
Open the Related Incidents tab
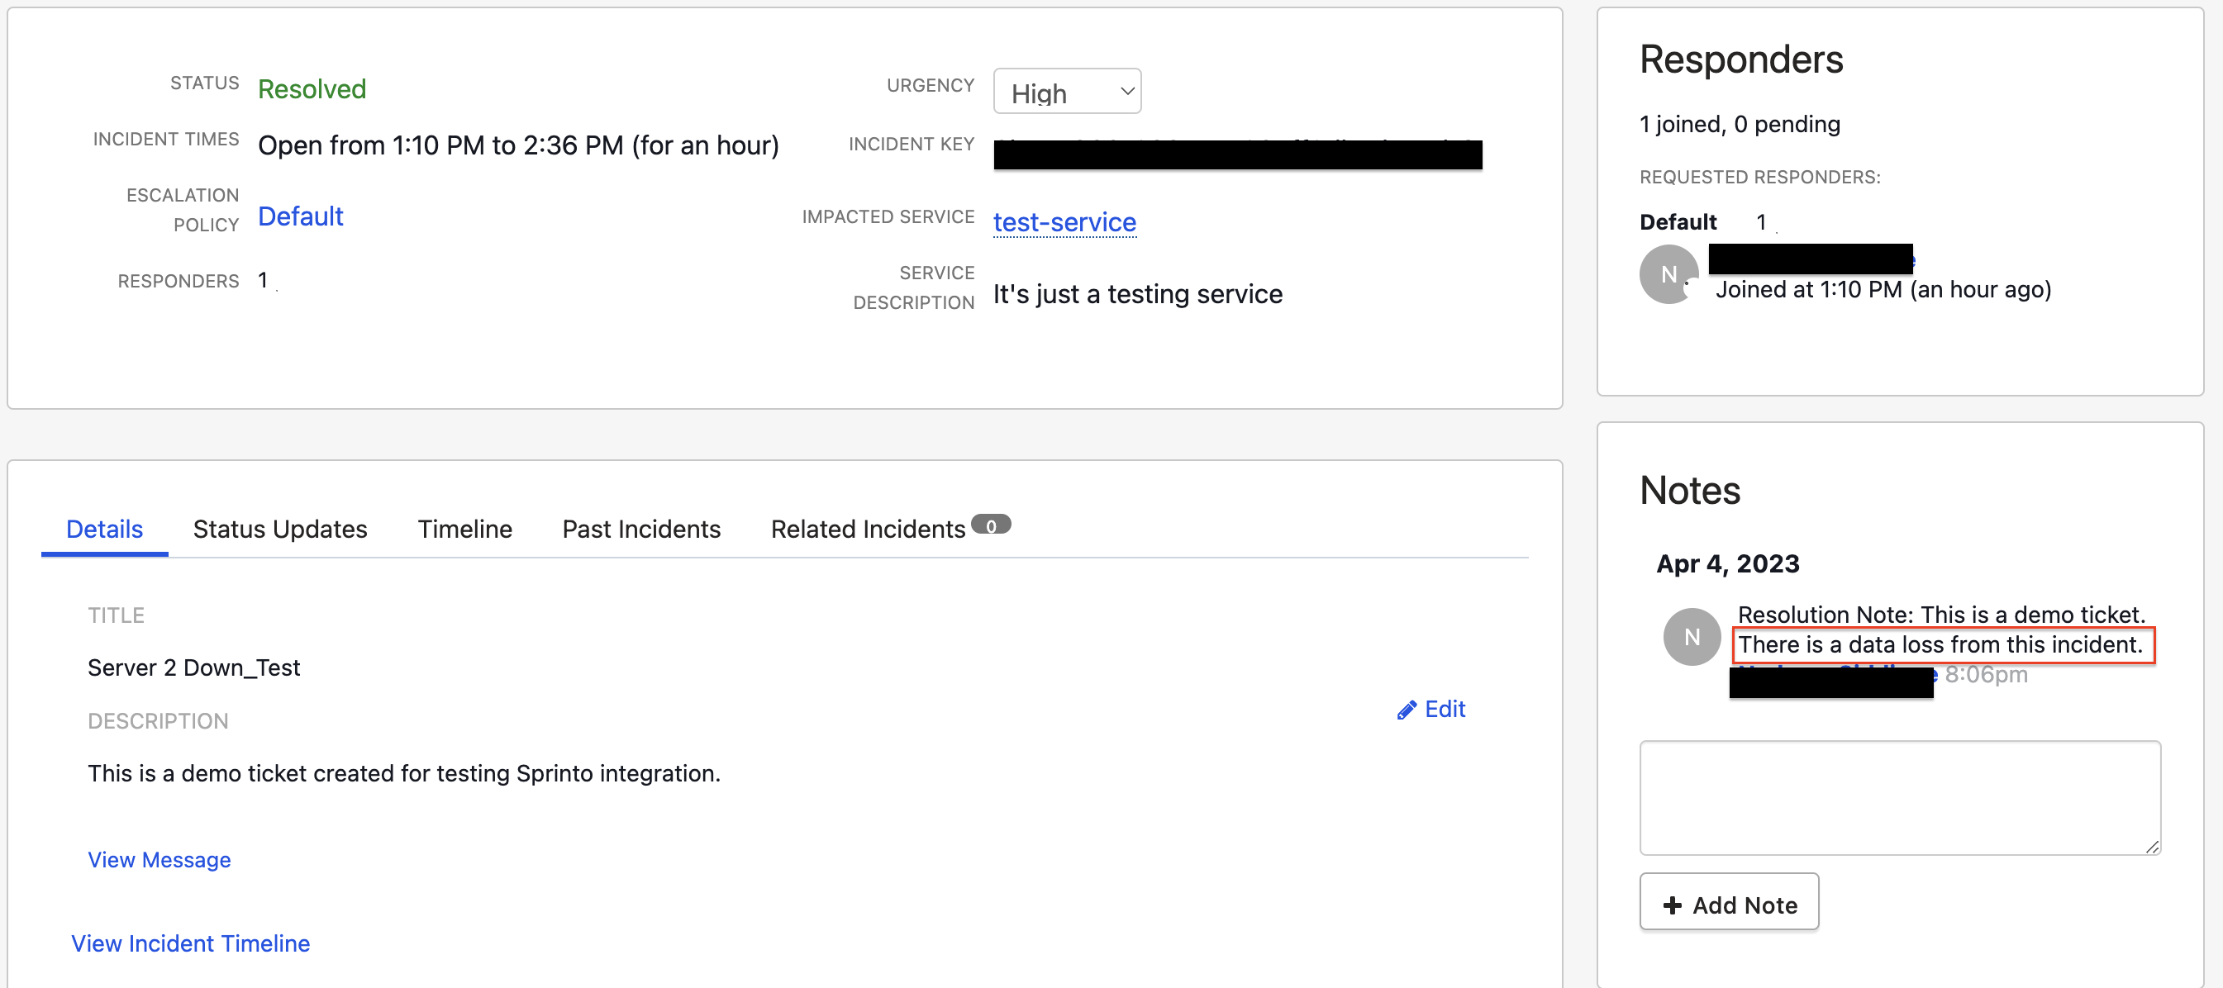pos(867,529)
